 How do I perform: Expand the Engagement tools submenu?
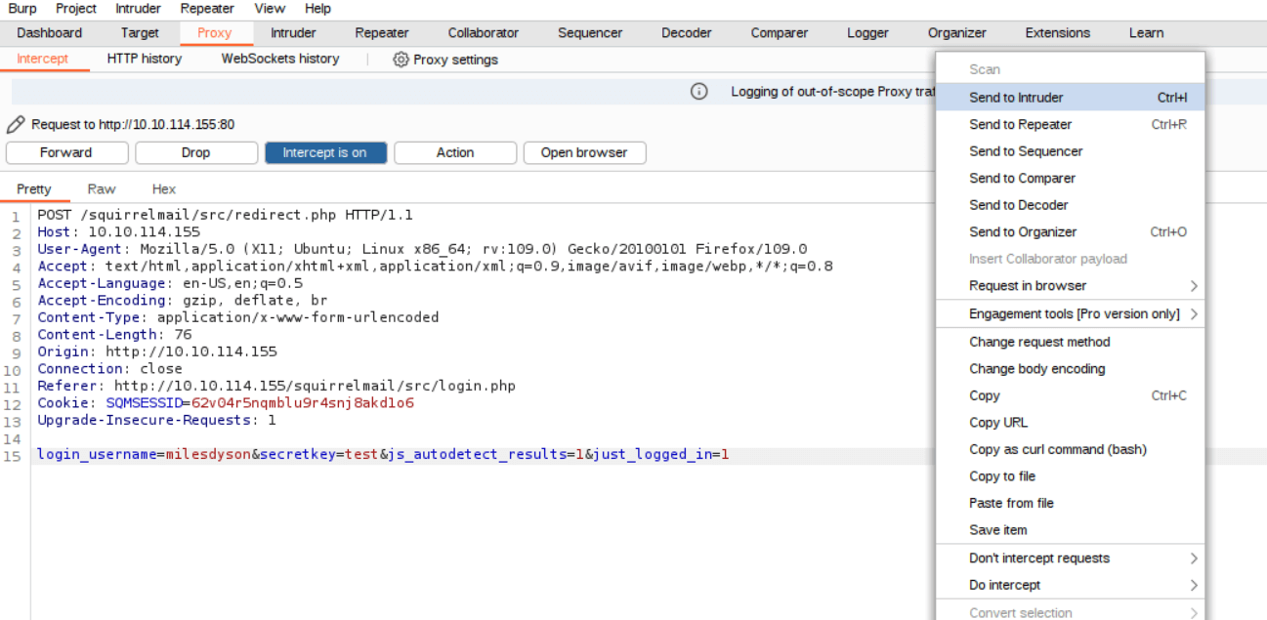pos(1193,314)
